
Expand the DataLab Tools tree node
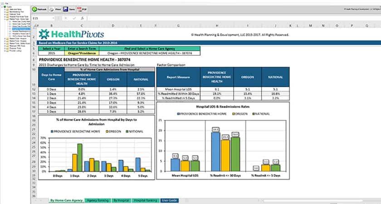point(5,14)
